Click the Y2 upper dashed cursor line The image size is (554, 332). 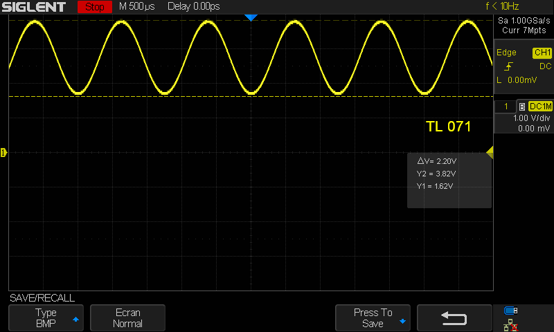[x=251, y=21]
